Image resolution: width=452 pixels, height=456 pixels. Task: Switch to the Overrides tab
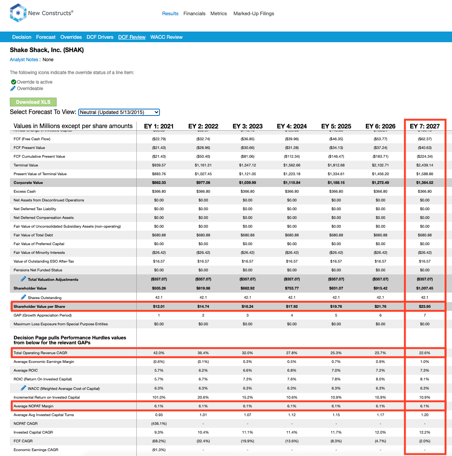coord(71,37)
